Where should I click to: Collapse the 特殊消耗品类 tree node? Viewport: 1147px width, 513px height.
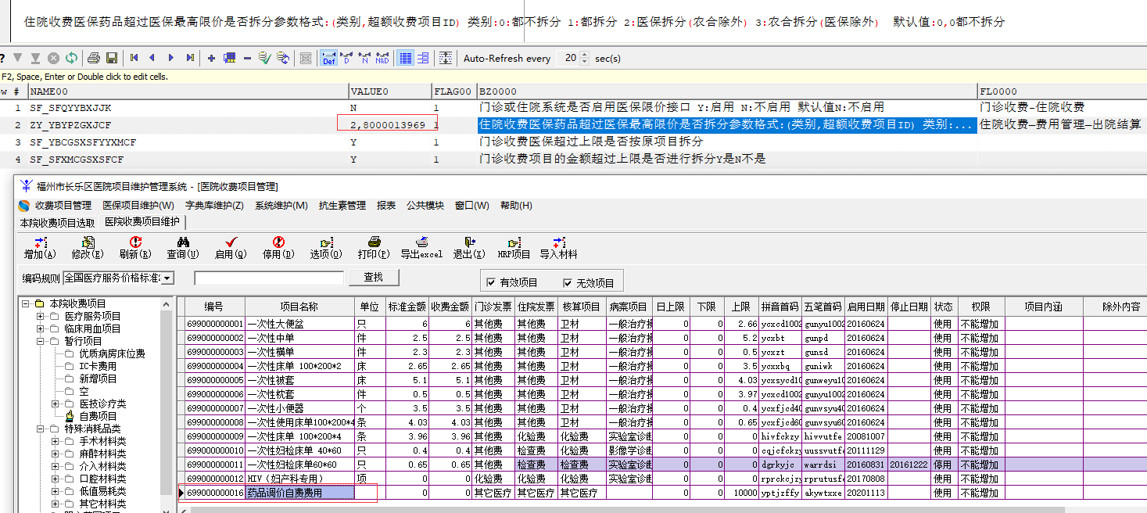(x=40, y=429)
